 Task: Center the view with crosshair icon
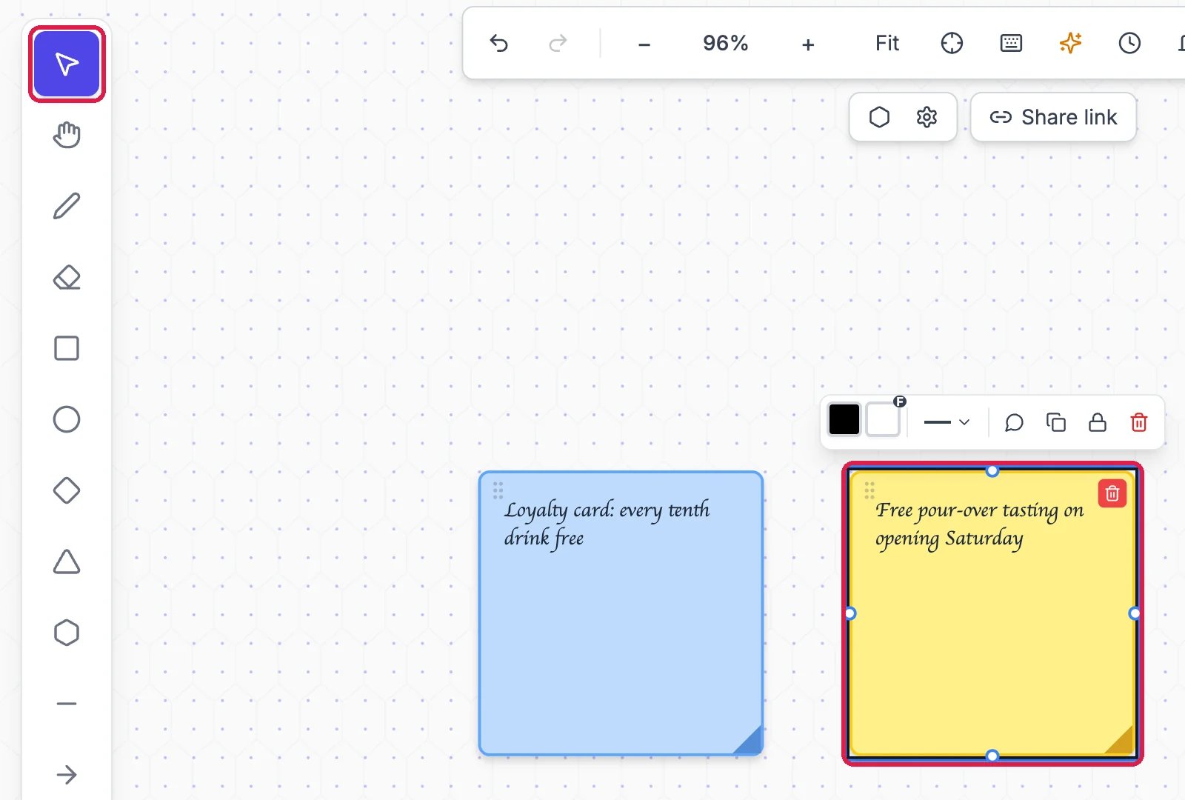[952, 43]
